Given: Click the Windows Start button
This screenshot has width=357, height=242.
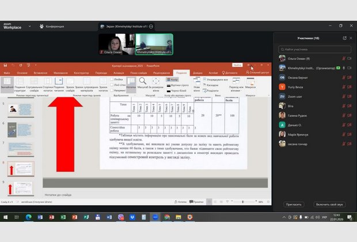Looking at the screenshot, I should tap(5, 217).
